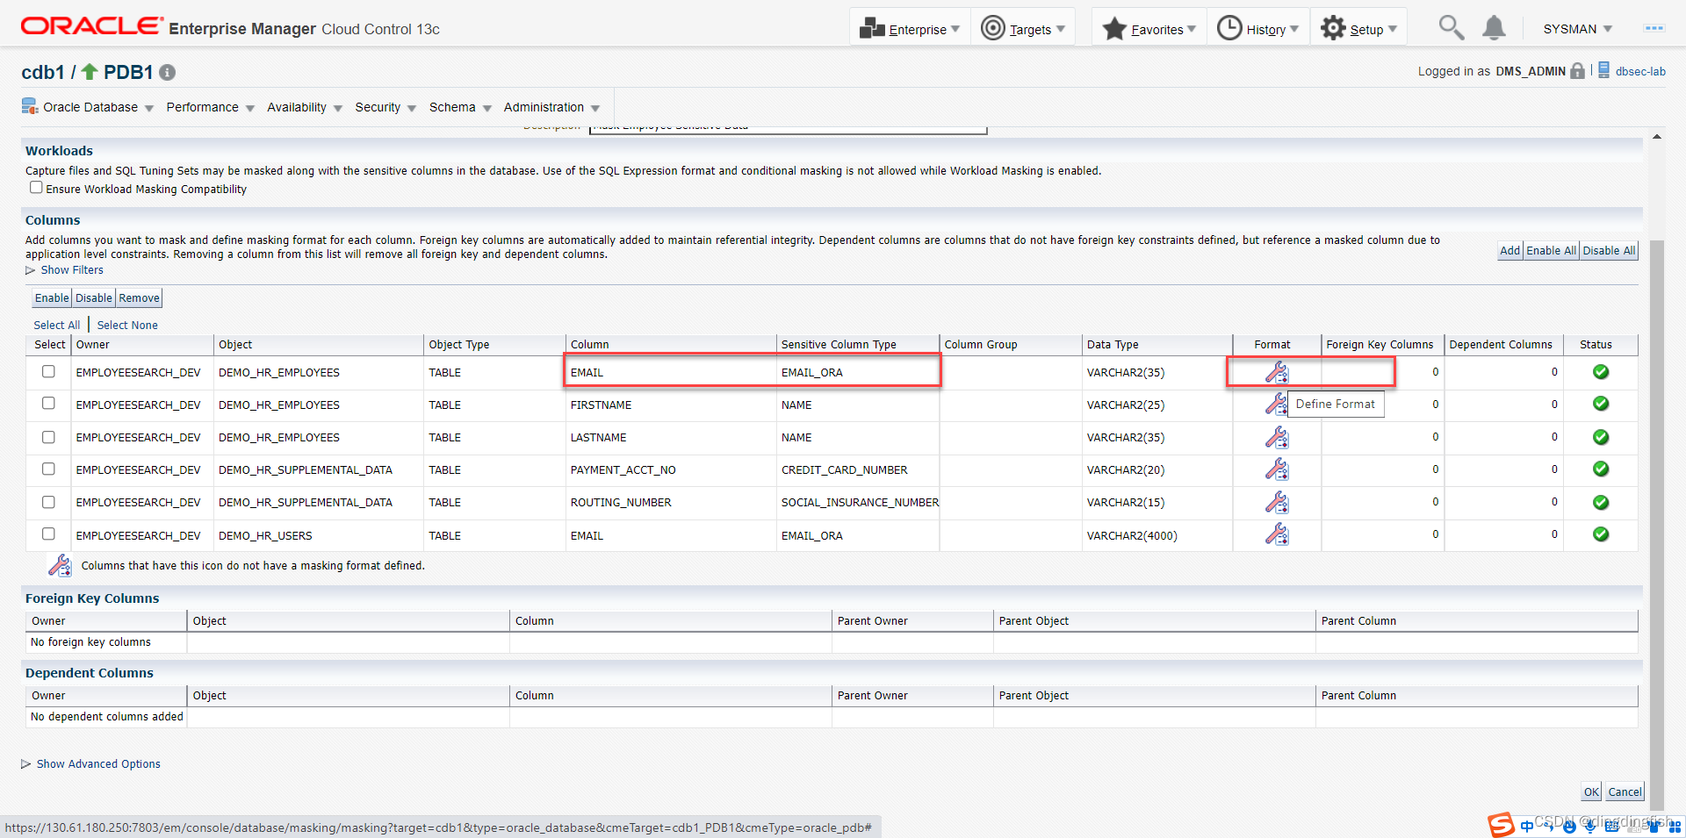This screenshot has width=1686, height=838.
Task: Click the green up-arrow target status icon
Action: pos(90,72)
